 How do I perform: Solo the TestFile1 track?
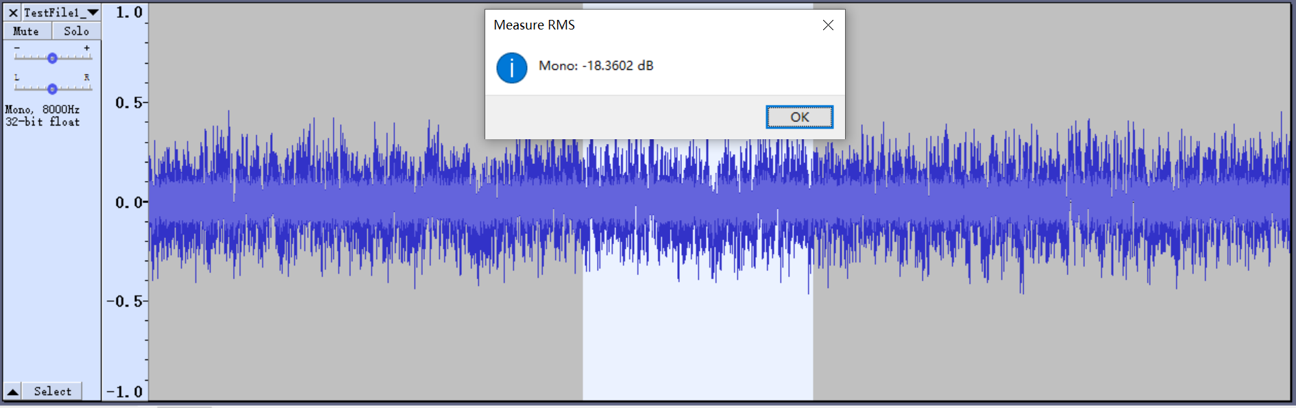pos(76,32)
